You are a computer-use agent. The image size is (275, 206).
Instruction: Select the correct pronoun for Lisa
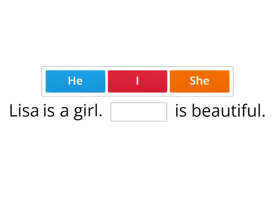[199, 81]
